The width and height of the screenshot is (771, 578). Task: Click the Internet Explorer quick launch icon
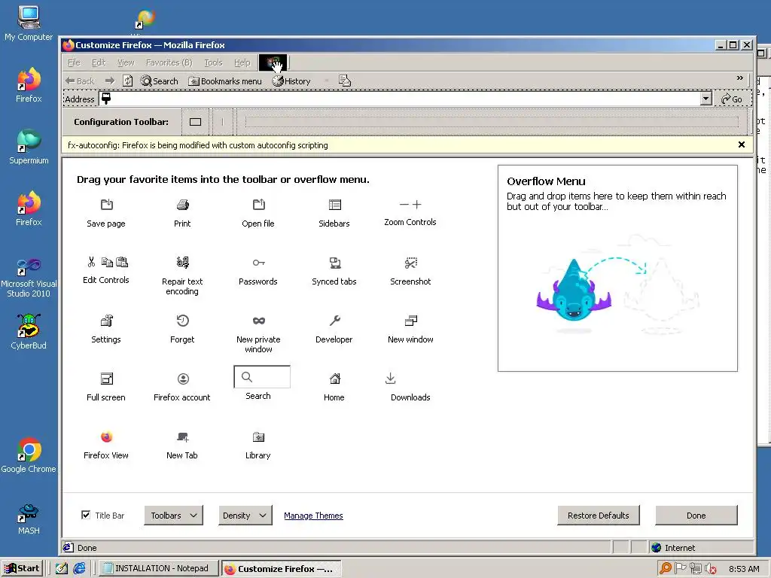(x=79, y=568)
